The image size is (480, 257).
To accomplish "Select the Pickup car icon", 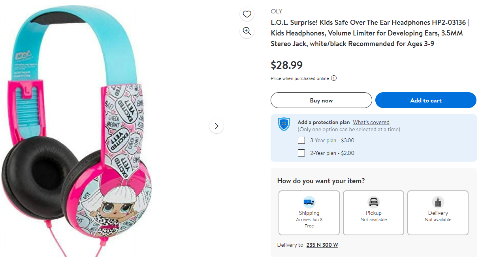I will [373, 202].
